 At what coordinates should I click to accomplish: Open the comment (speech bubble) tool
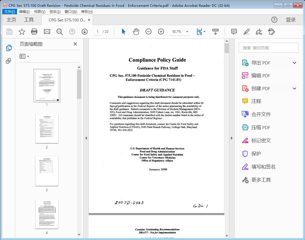point(233,32)
